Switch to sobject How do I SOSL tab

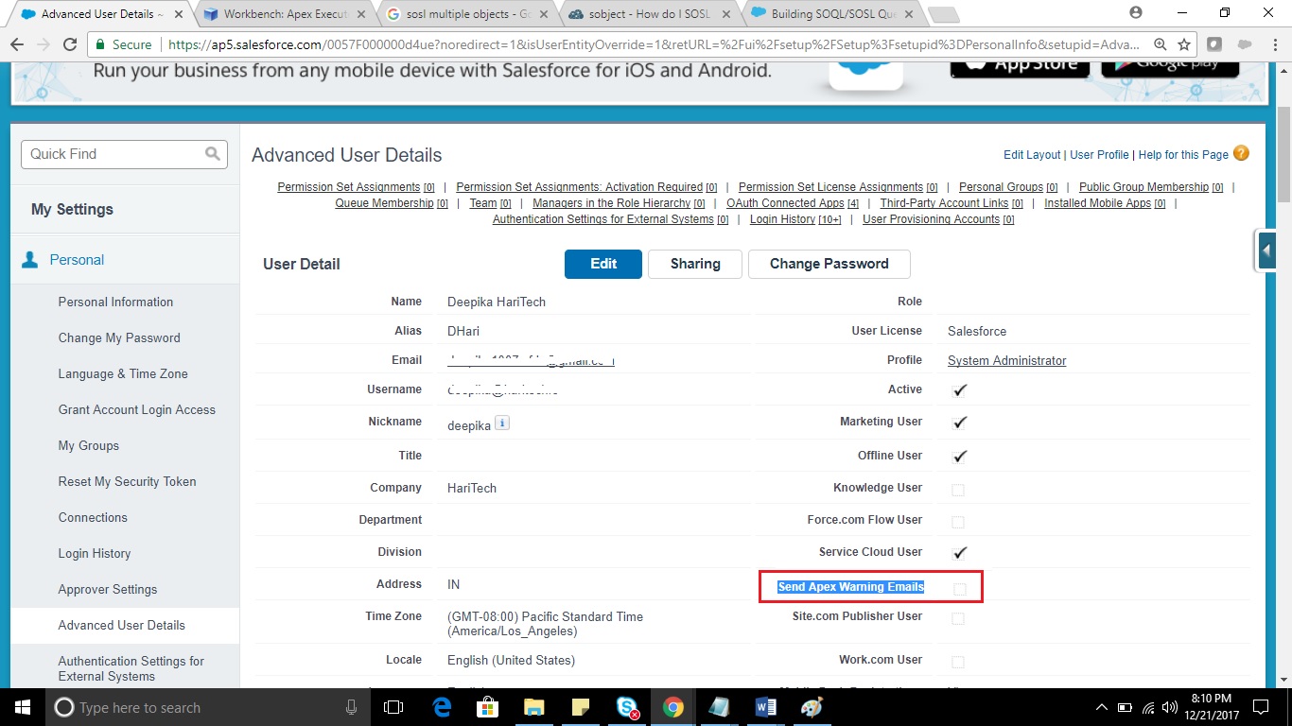649,14
